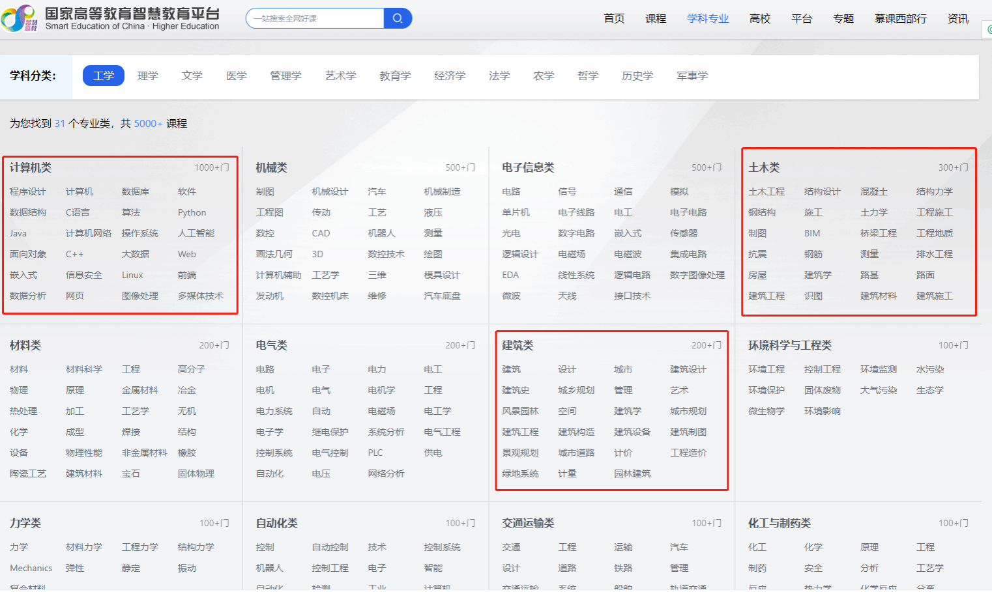Click the green icon at right edge

[988, 29]
